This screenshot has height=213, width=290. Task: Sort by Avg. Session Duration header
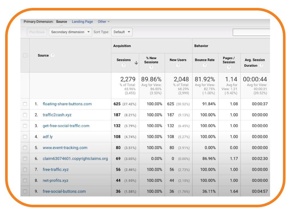pos(255,63)
